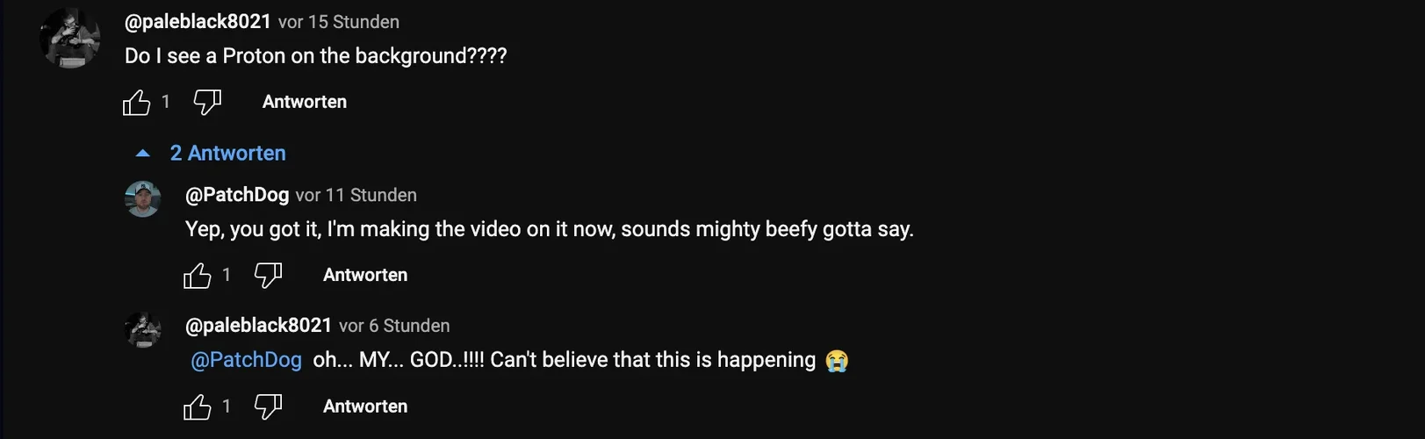The width and height of the screenshot is (1425, 439).
Task: Dislike paleblack8021's Proton background comment
Action: click(x=207, y=103)
